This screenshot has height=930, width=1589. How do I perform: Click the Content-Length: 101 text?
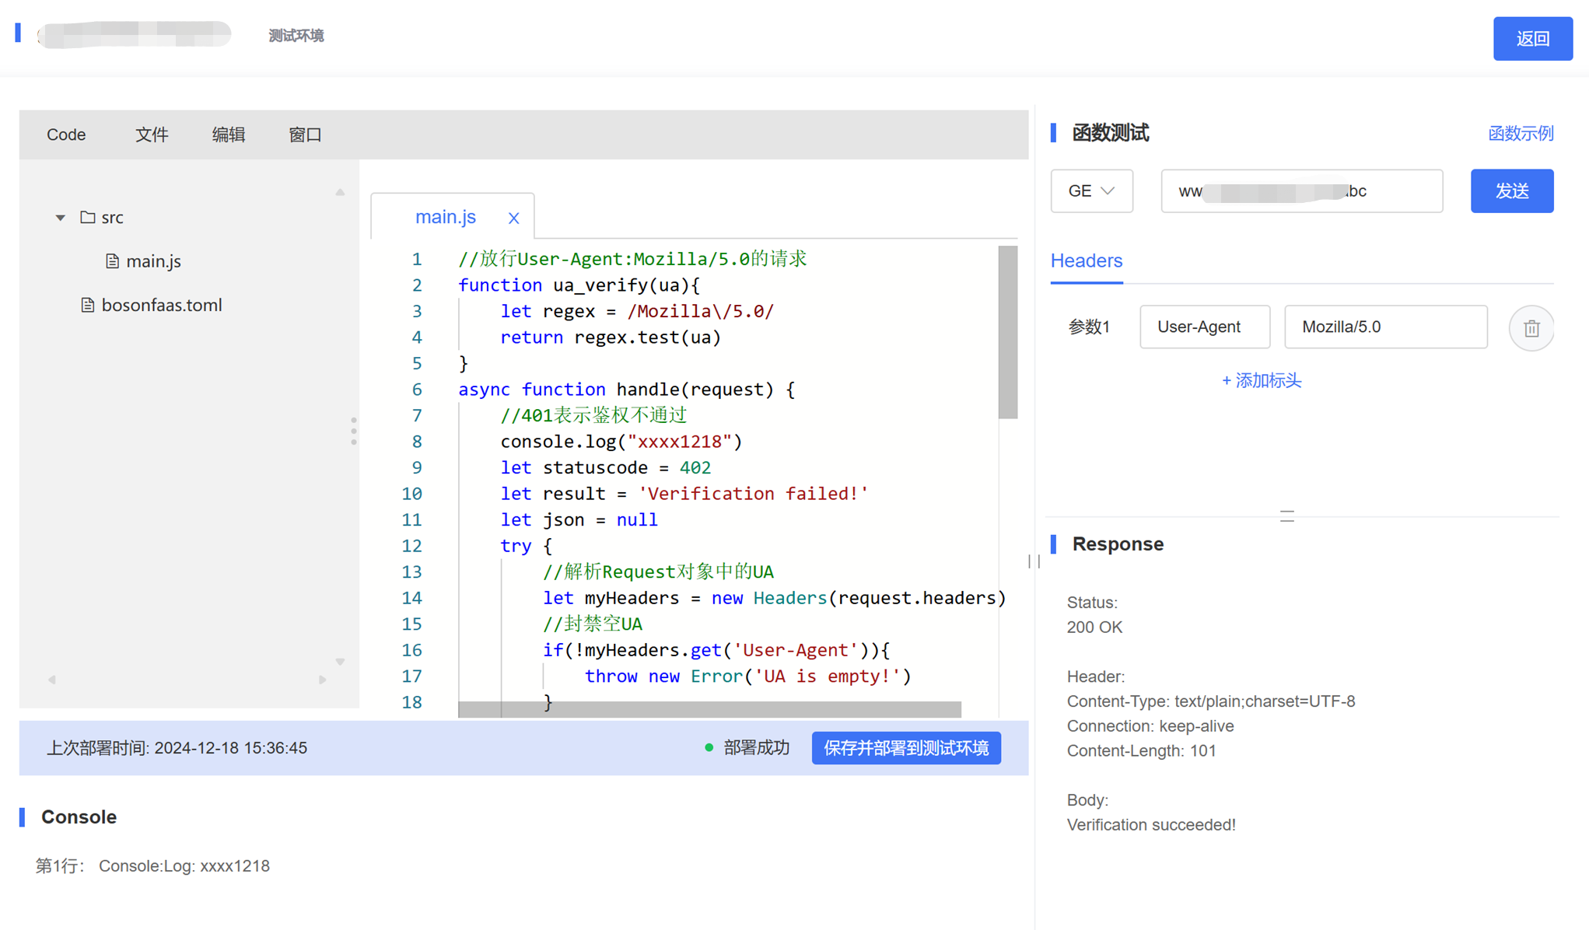pyautogui.click(x=1141, y=751)
